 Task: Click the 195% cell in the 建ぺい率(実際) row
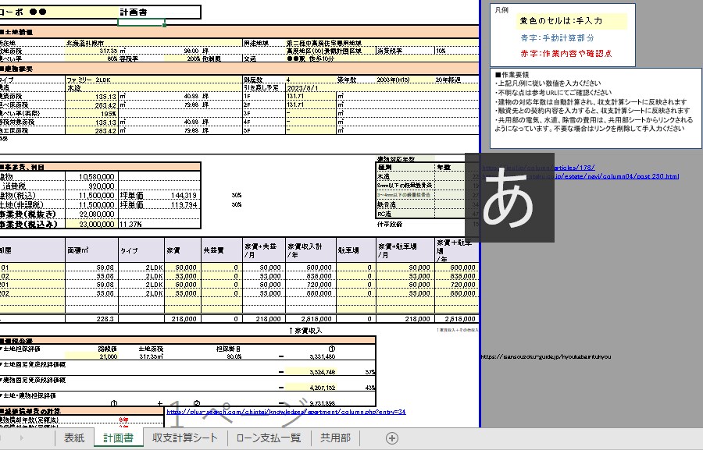(x=92, y=114)
